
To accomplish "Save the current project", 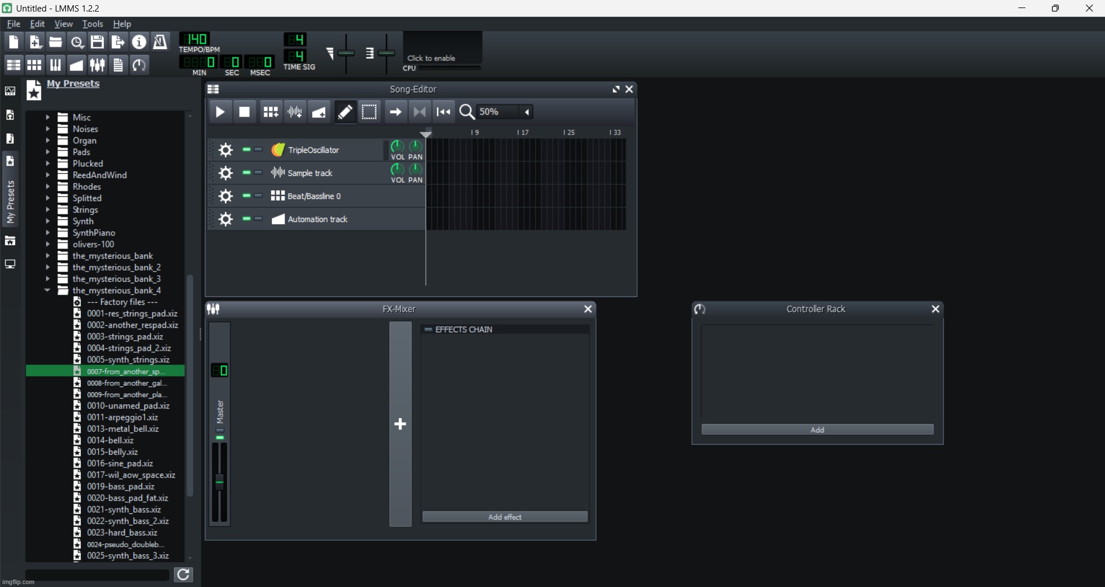I will pyautogui.click(x=98, y=42).
